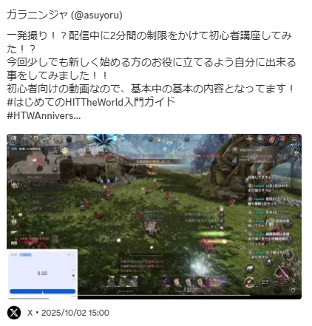Click the red character portrait skill icon
The image size is (312, 326).
point(249,282)
